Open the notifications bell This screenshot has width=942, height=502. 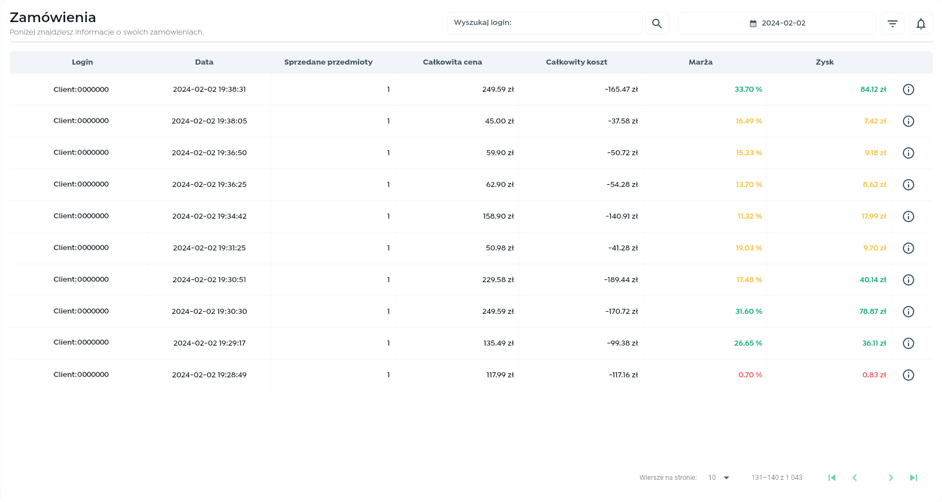920,23
